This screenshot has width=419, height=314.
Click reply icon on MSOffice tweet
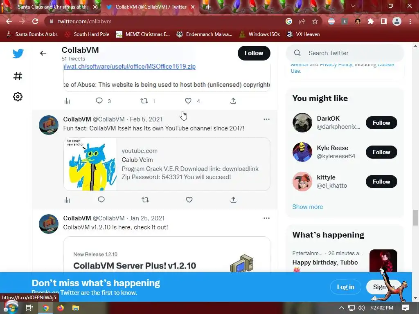(x=99, y=101)
